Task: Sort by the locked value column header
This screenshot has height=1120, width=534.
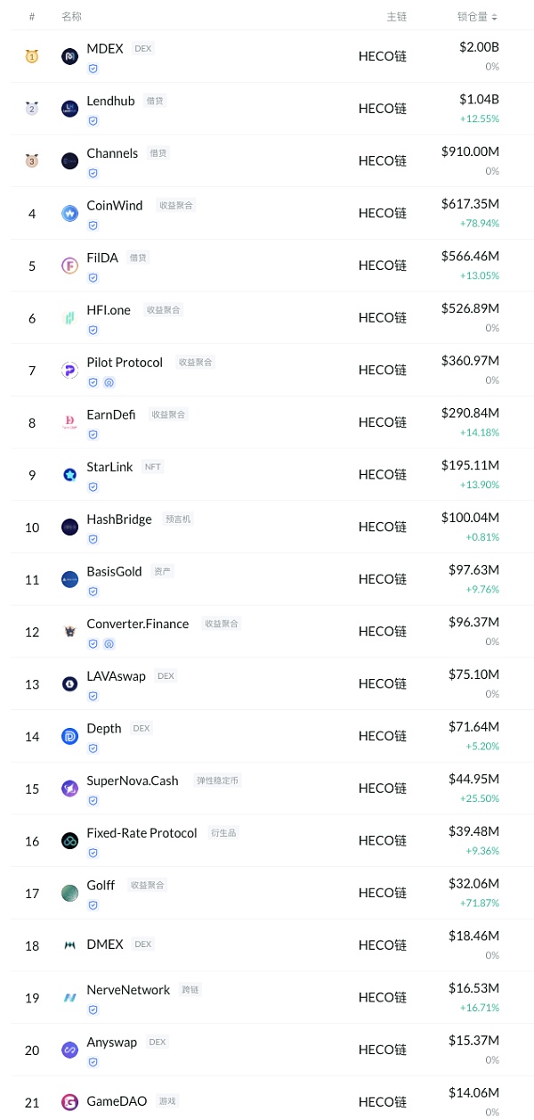Action: coord(477,17)
